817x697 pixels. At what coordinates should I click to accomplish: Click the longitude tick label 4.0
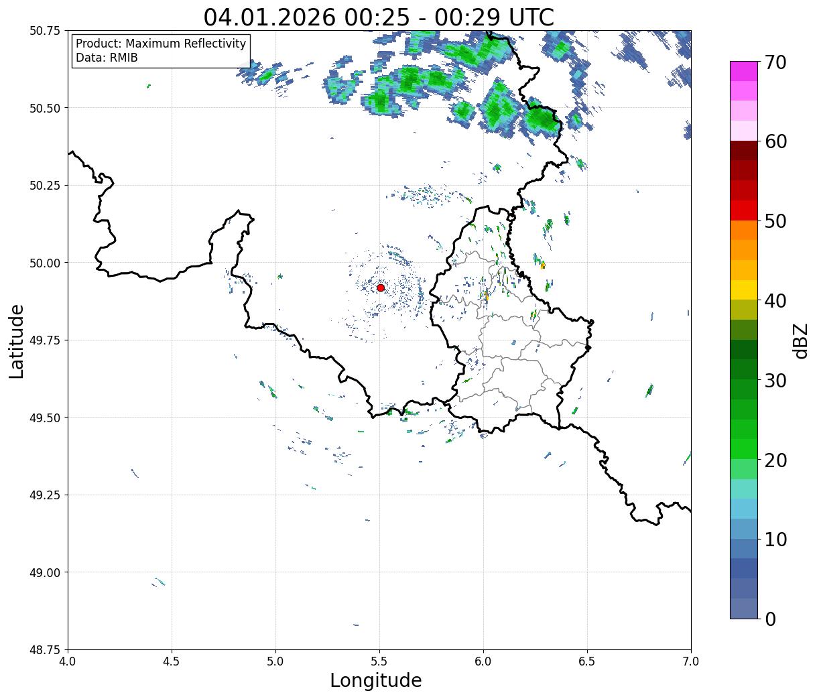point(68,661)
